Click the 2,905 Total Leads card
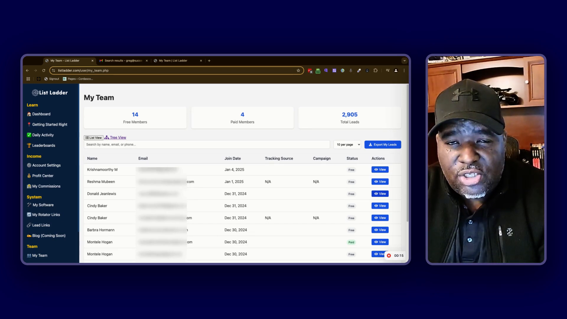Image resolution: width=567 pixels, height=319 pixels. pyautogui.click(x=350, y=118)
